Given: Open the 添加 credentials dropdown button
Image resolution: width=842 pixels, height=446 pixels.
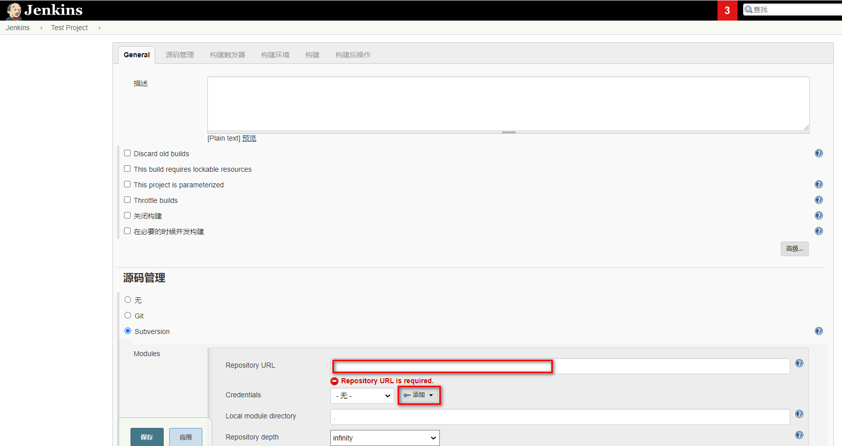Looking at the screenshot, I should pos(419,395).
